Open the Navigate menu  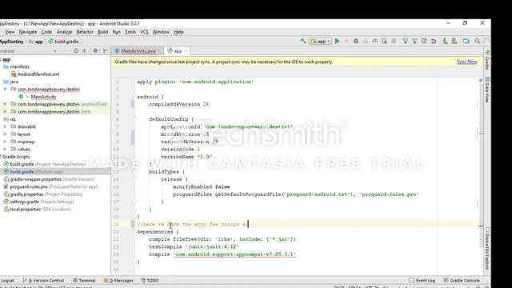28,32
